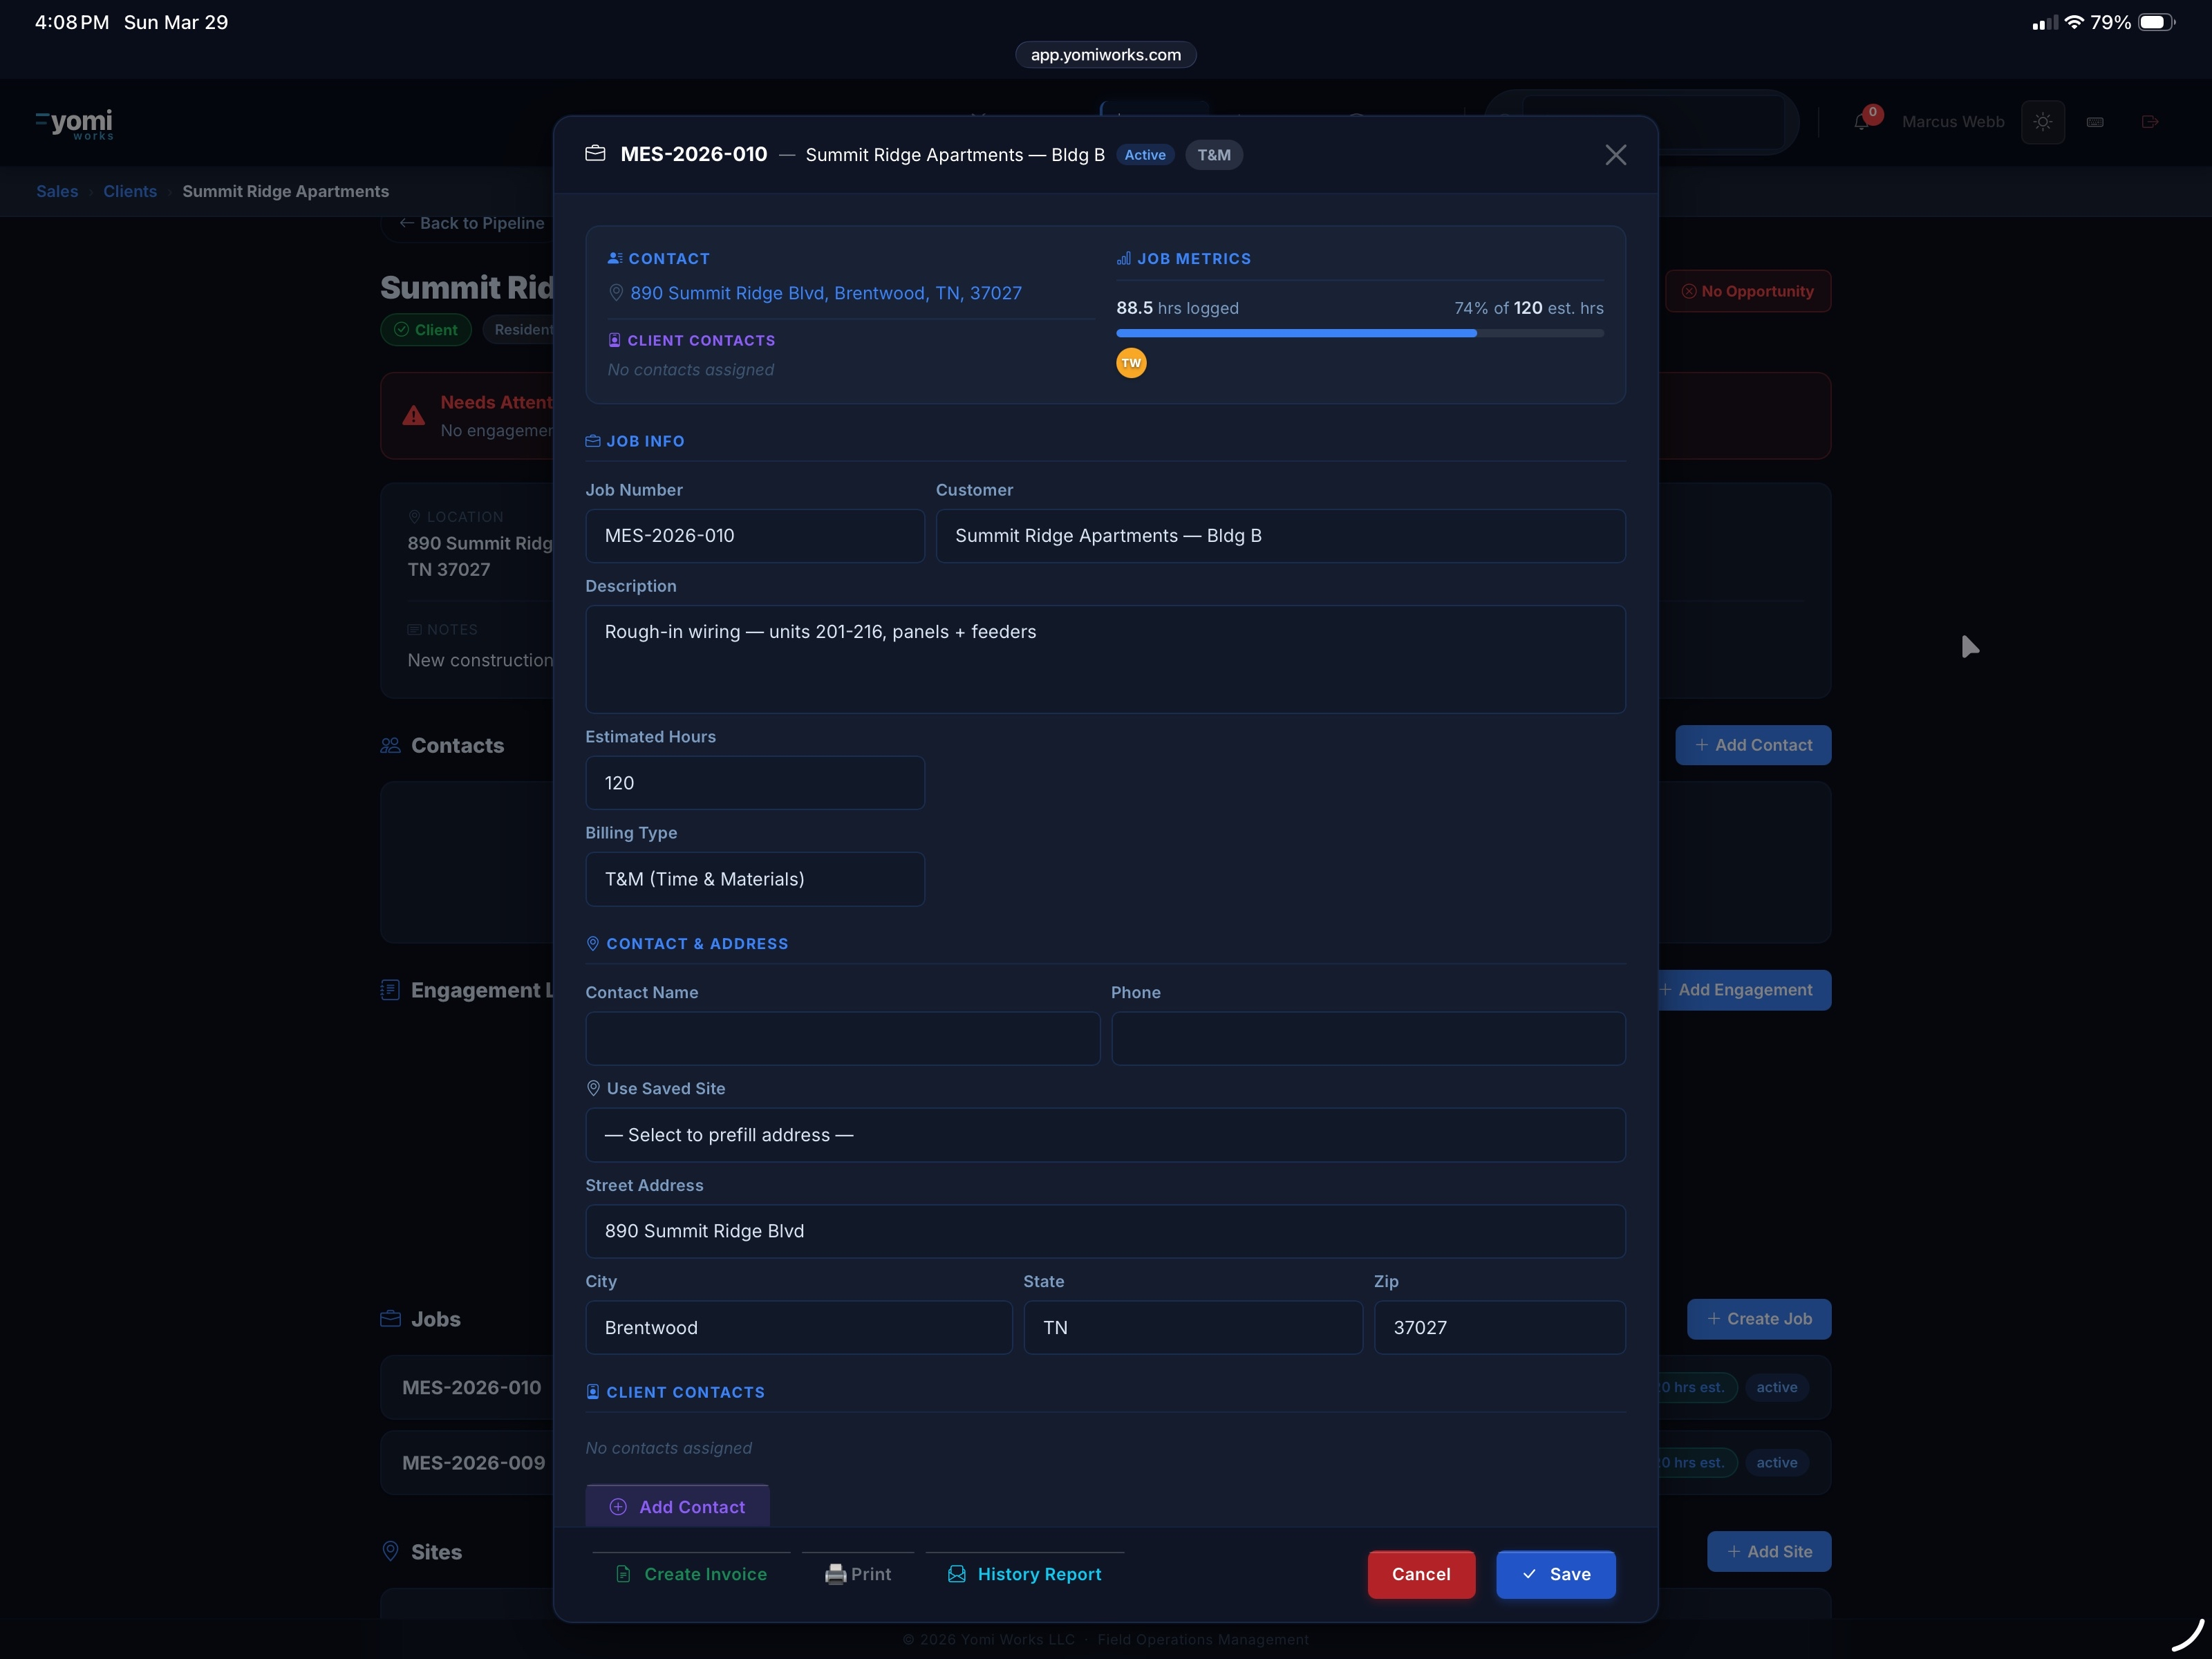Open the Billing Type dropdown
This screenshot has height=1659, width=2212.
pyautogui.click(x=754, y=879)
